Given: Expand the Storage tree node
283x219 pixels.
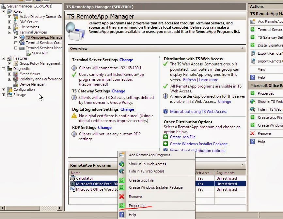Looking at the screenshot, I should point(4,95).
